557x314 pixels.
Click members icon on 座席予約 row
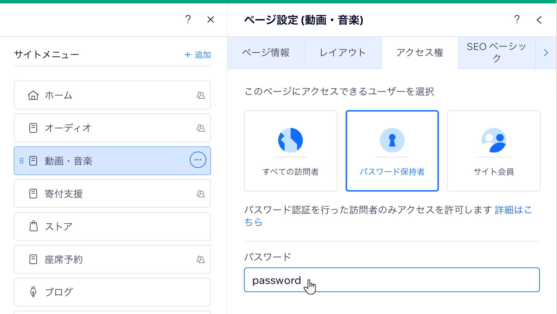201,260
